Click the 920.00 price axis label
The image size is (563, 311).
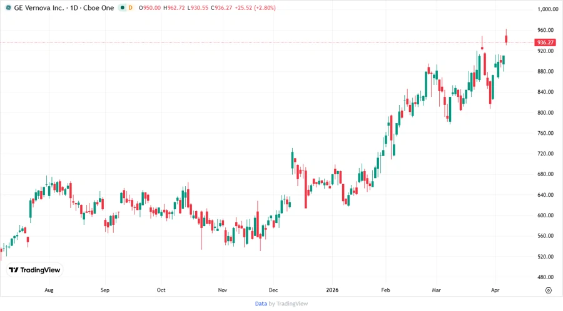[x=545, y=51]
